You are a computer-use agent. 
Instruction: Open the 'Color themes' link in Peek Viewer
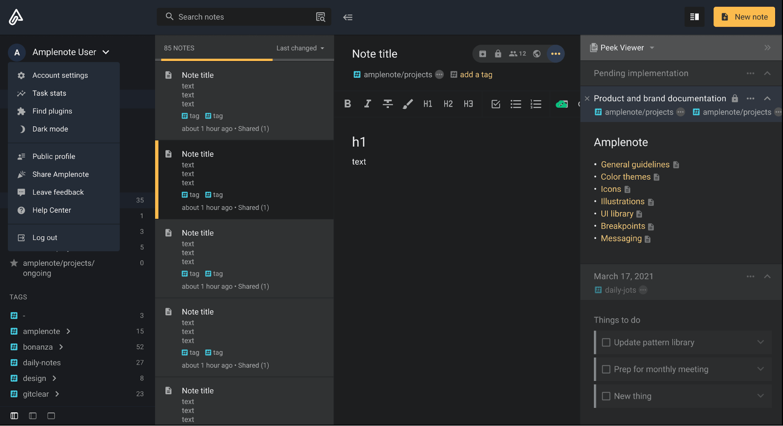[x=625, y=177]
